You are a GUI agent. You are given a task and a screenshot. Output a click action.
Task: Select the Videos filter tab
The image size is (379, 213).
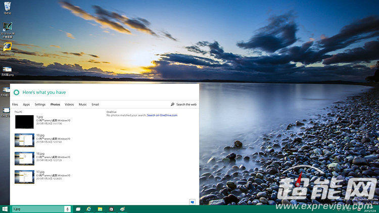(x=69, y=104)
